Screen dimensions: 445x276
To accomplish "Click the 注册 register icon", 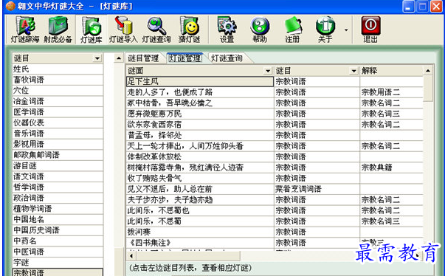I will (292, 30).
